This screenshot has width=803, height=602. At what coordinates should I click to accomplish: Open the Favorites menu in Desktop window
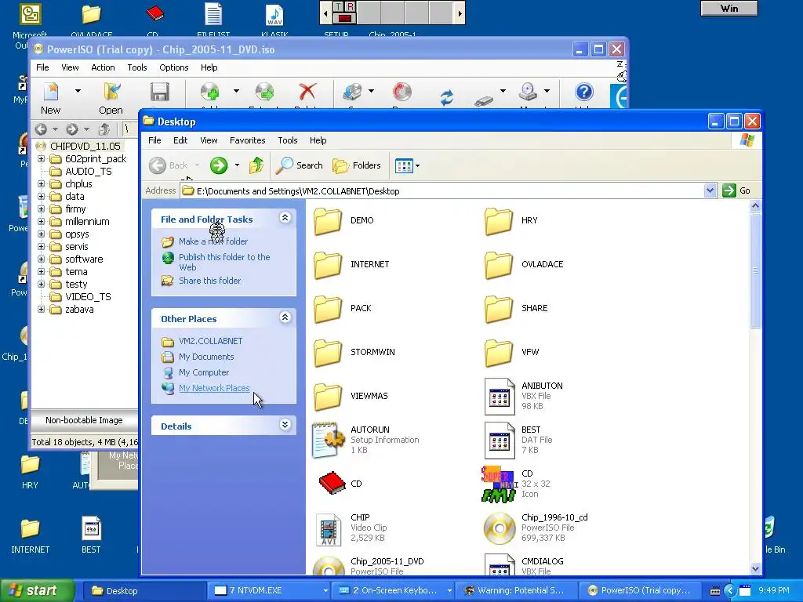pos(247,140)
